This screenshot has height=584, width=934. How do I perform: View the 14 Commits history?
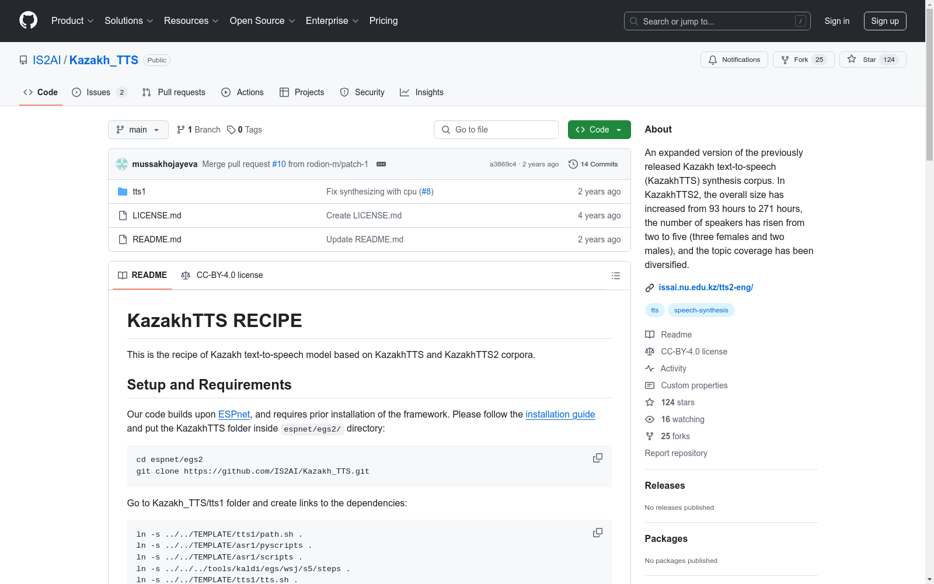click(x=593, y=164)
